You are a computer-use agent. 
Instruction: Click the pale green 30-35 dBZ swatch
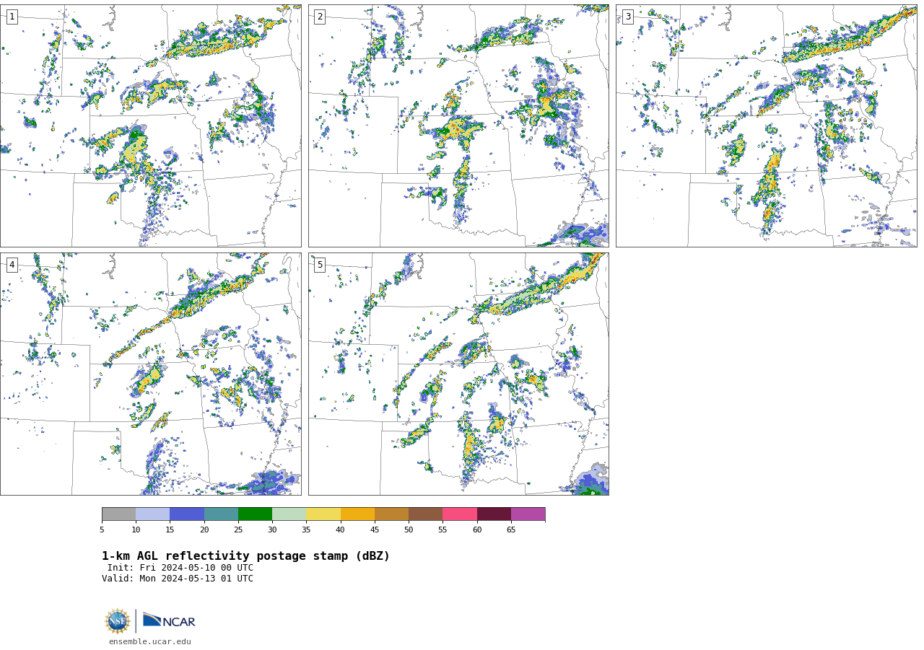pyautogui.click(x=289, y=514)
